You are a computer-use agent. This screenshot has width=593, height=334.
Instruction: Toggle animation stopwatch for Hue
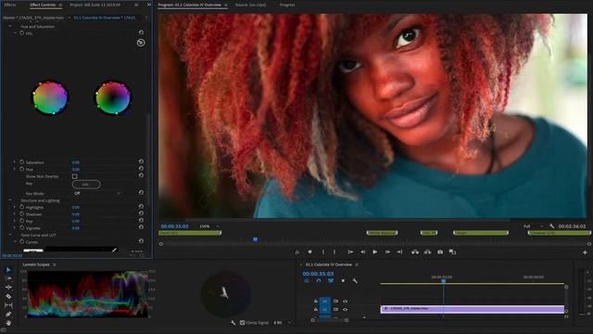[x=22, y=169]
